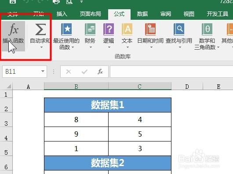Screen dimensions: 233x174
Task: Select cell containing 5
Action: [140, 134]
